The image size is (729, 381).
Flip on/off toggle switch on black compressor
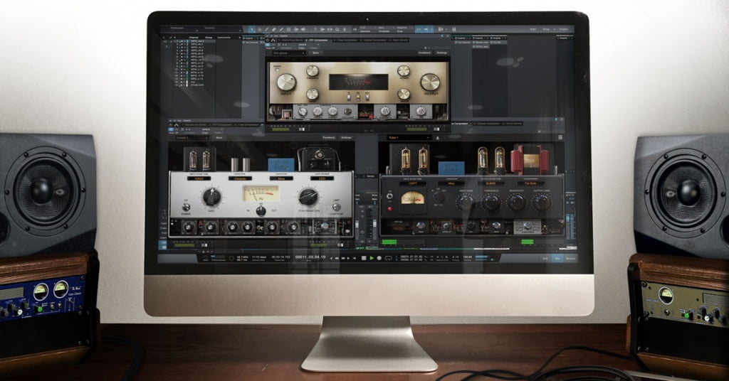(x=389, y=197)
